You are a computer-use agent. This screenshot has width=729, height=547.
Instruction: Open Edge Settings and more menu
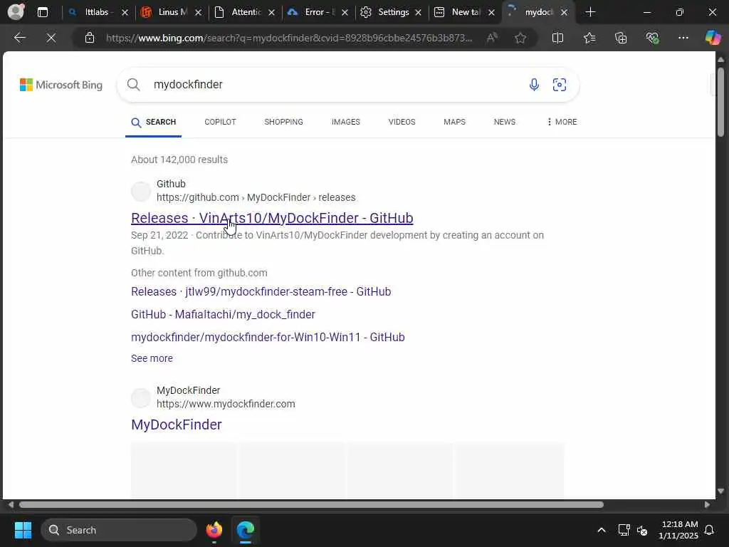[683, 38]
